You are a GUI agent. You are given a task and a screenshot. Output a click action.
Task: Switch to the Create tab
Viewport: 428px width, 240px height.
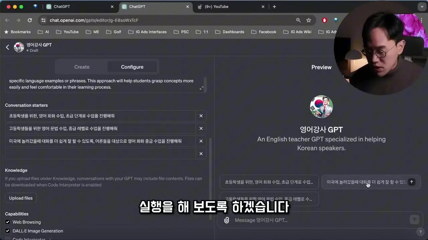click(x=82, y=67)
